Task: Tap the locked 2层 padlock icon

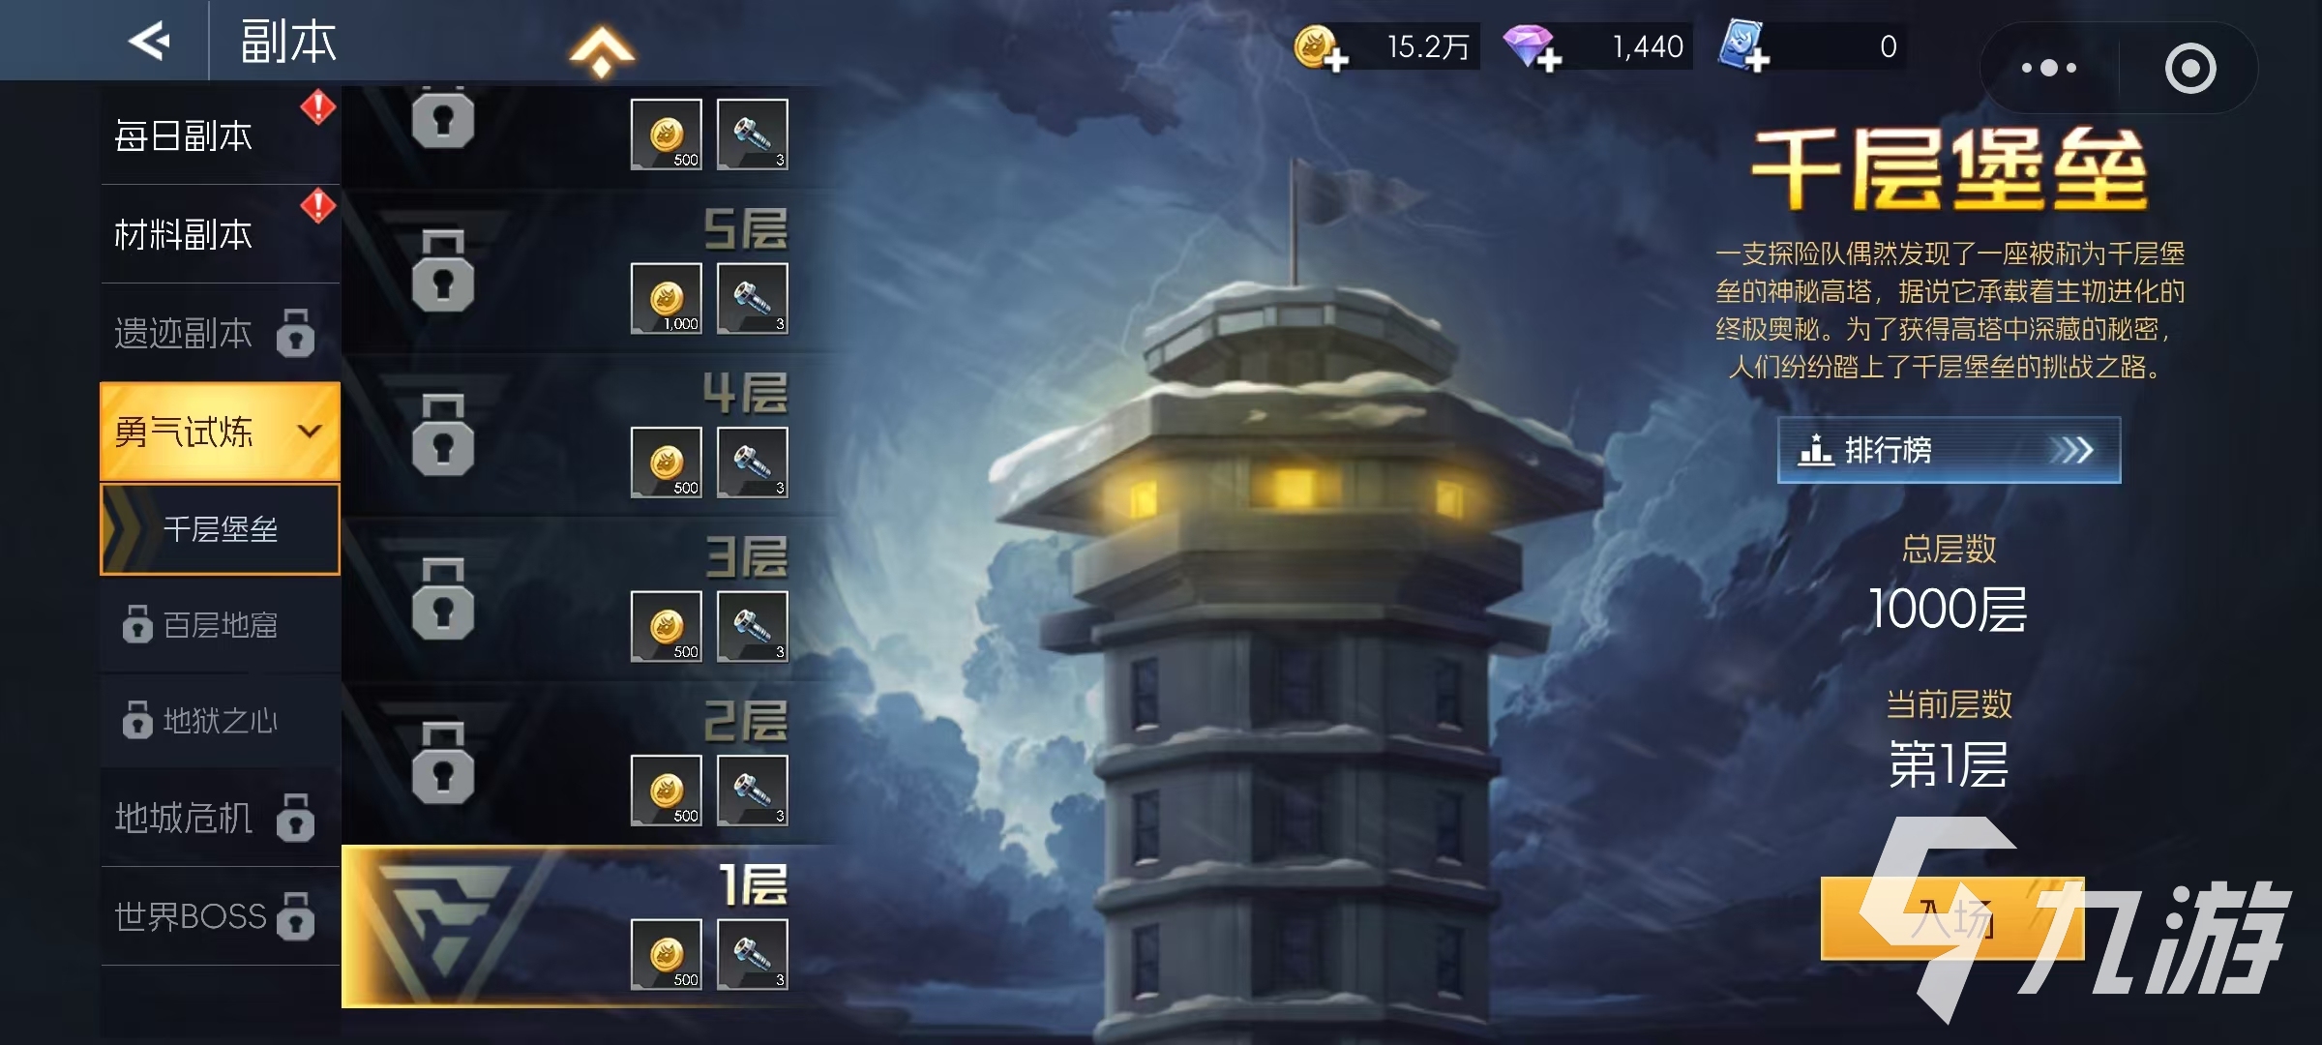Action: click(x=443, y=762)
